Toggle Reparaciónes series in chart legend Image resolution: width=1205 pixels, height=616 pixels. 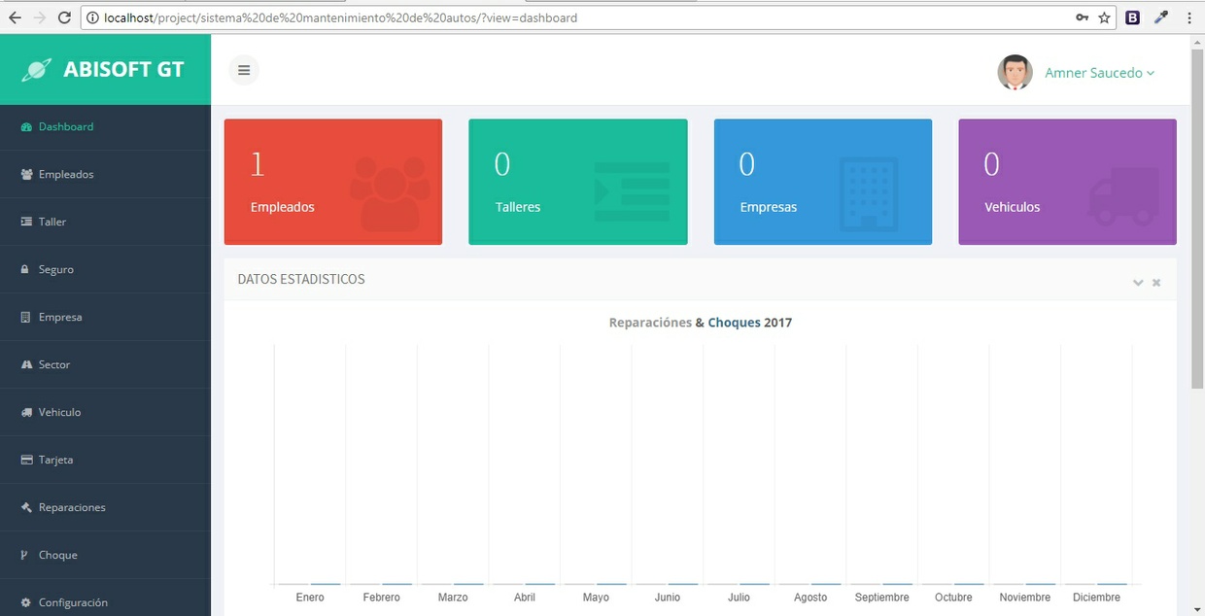tap(650, 323)
